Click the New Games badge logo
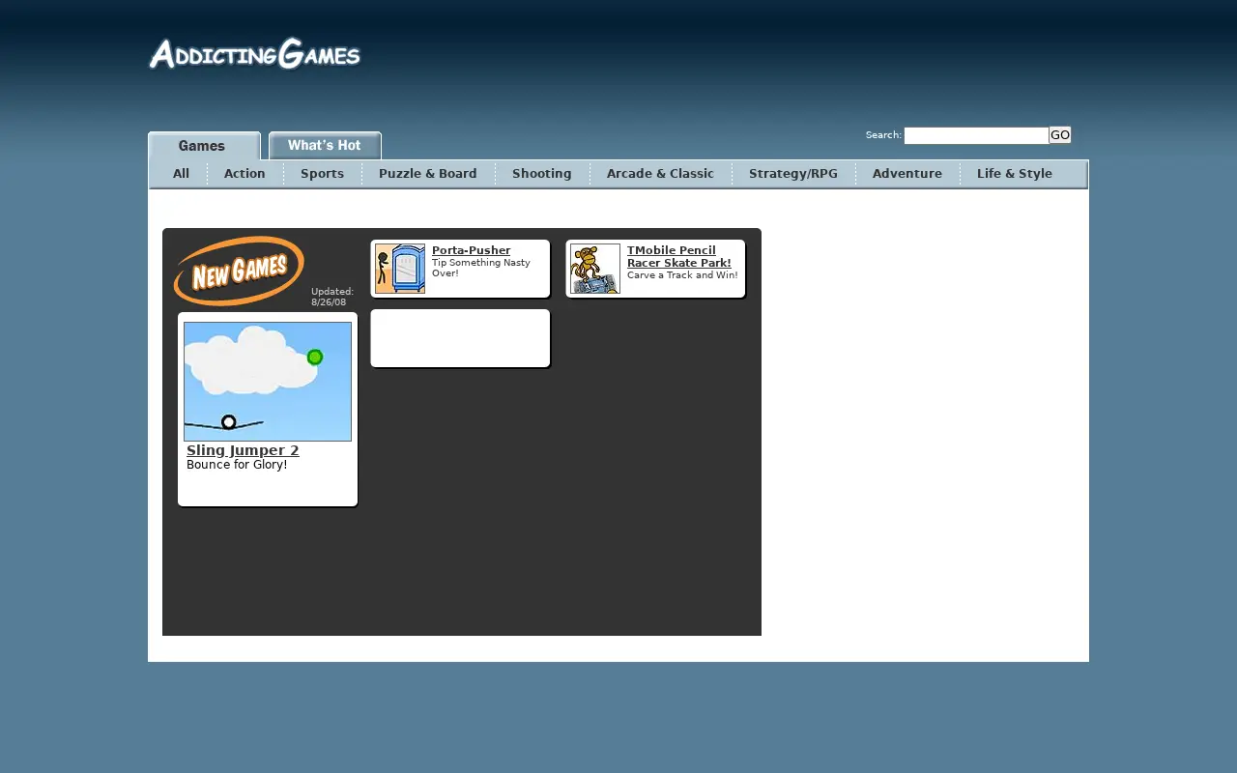The image size is (1237, 773). 239,271
